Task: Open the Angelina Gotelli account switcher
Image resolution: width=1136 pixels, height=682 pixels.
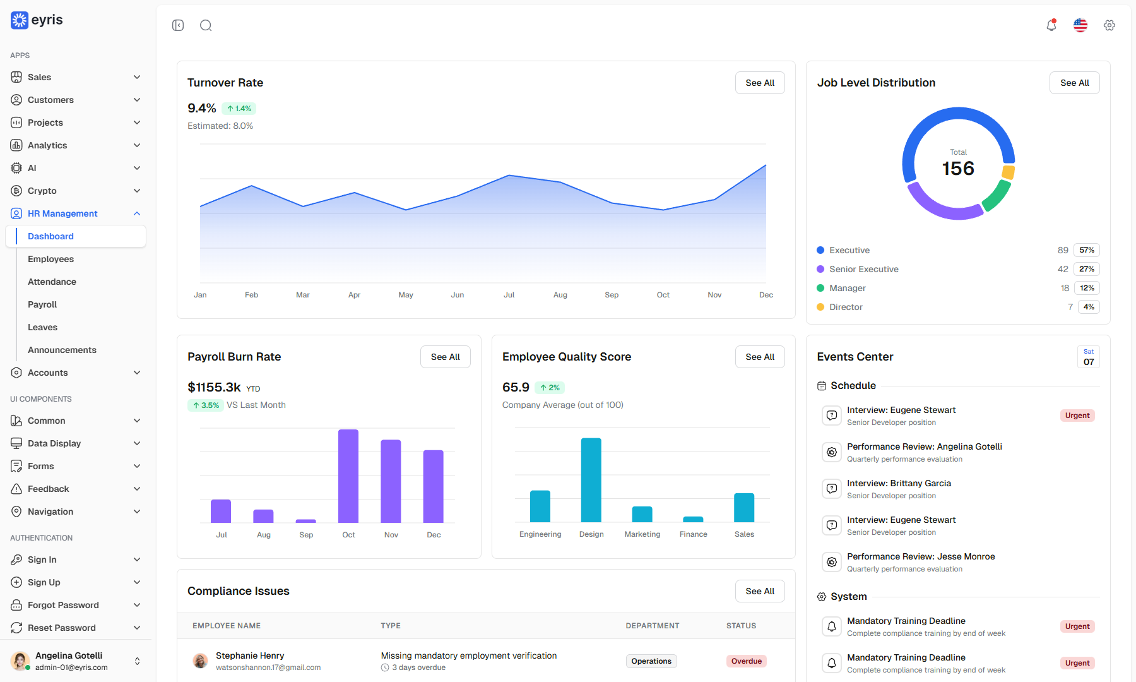Action: coord(76,661)
